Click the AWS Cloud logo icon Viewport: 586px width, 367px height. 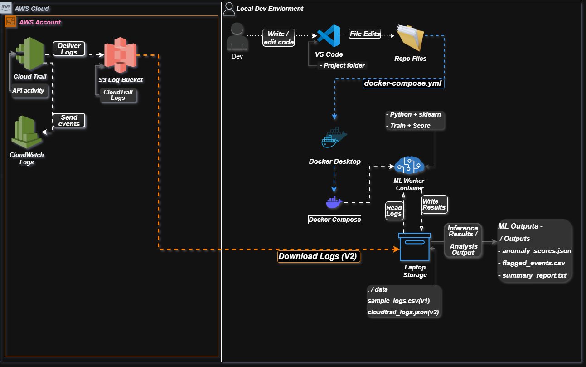click(x=6, y=8)
